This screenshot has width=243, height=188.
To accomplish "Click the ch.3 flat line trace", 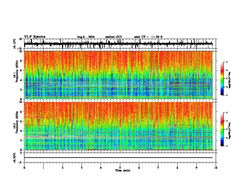I will [118, 158].
